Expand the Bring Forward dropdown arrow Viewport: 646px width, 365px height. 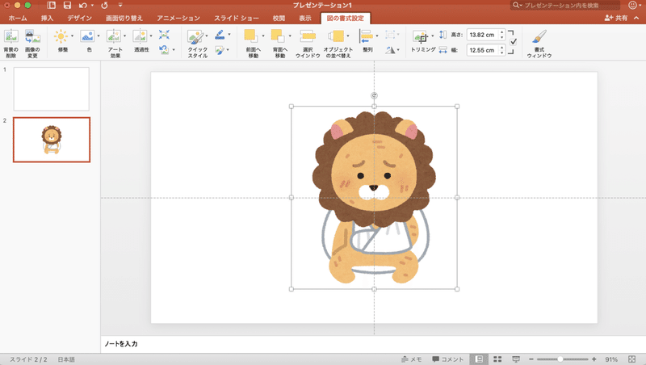263,36
